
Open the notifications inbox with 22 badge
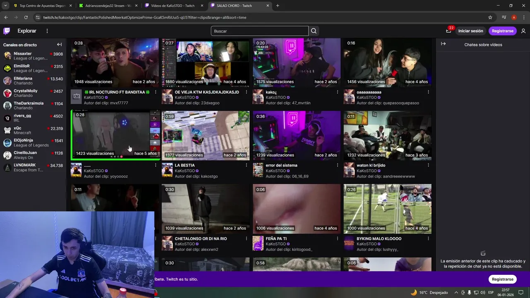pos(448,31)
